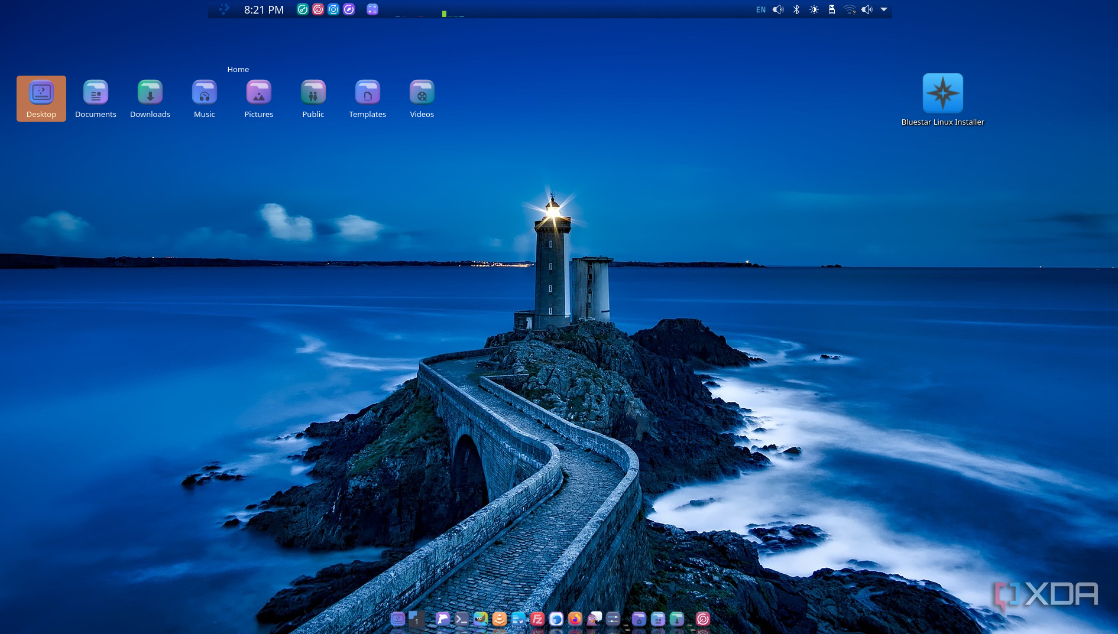Click the virtual desktop pager in dock
1118x634 pixels.
[416, 619]
